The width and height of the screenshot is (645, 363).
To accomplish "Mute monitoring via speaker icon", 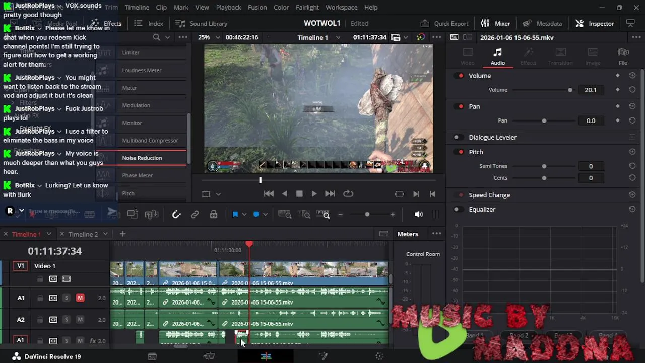I will (x=419, y=215).
